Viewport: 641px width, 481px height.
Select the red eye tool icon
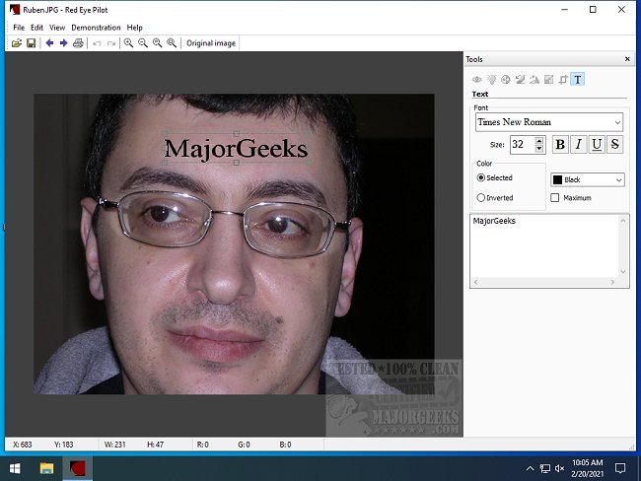tap(477, 79)
